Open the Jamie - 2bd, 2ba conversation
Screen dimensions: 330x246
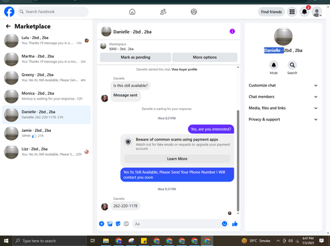46,133
